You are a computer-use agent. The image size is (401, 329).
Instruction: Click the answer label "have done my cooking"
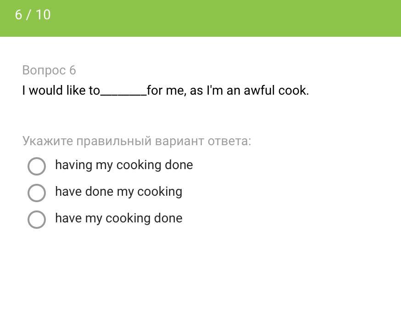coord(118,192)
